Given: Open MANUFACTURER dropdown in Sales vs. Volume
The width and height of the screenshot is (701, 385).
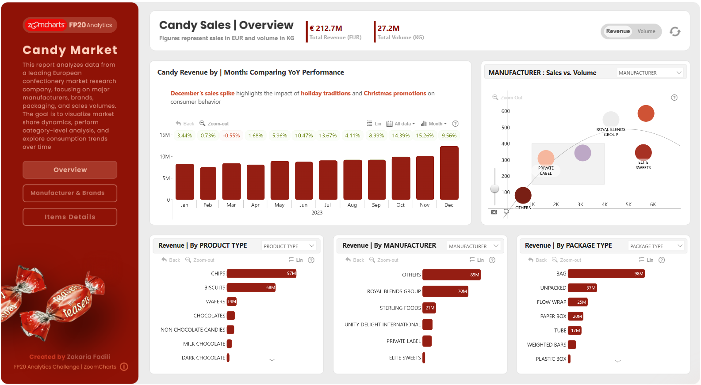Looking at the screenshot, I should tap(650, 73).
